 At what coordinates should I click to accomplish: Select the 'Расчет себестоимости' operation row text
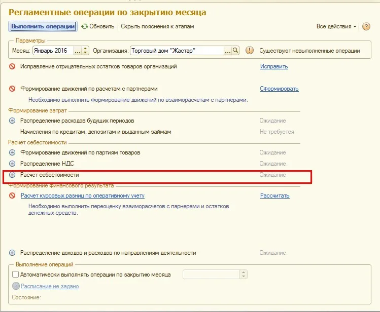click(49, 175)
